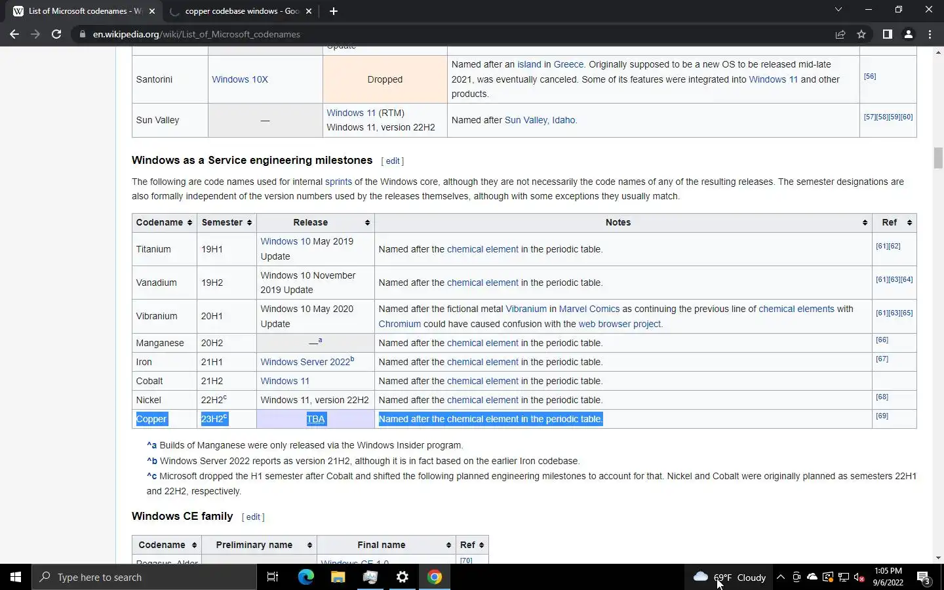
Task: Open OneDrive cloud tray icon
Action: (x=812, y=577)
